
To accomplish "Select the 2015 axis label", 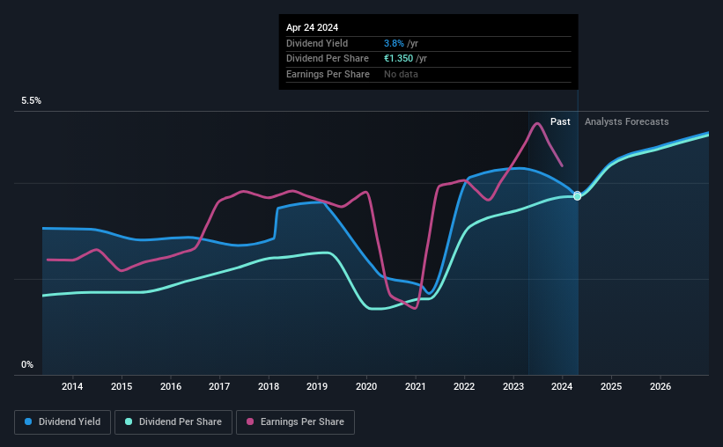I will [122, 386].
